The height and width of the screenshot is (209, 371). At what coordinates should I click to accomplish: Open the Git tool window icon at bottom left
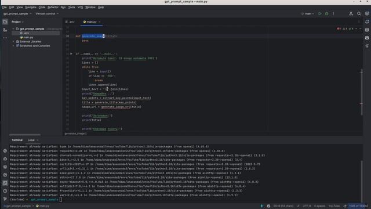coord(5,199)
